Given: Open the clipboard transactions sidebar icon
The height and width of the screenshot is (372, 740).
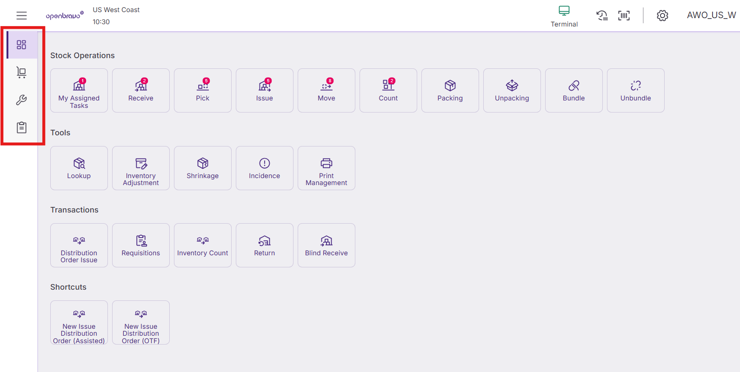Looking at the screenshot, I should [21, 127].
